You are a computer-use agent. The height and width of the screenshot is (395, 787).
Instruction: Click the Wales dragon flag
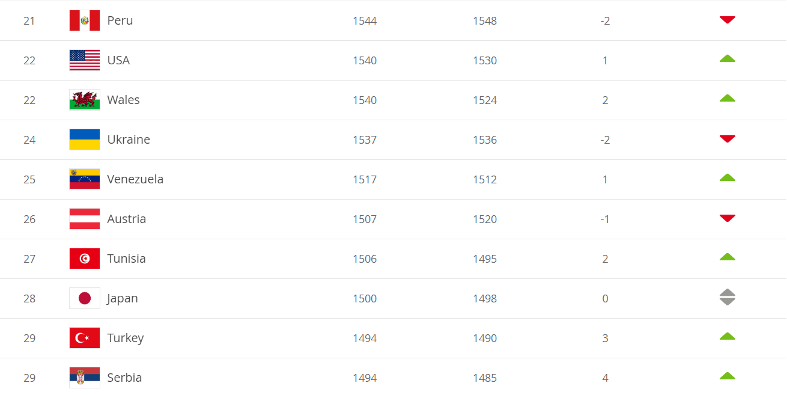(85, 100)
